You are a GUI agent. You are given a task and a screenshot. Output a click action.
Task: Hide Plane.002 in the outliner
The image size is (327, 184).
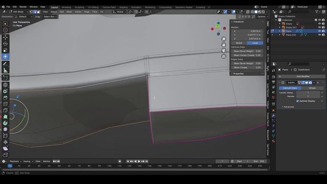point(319,35)
